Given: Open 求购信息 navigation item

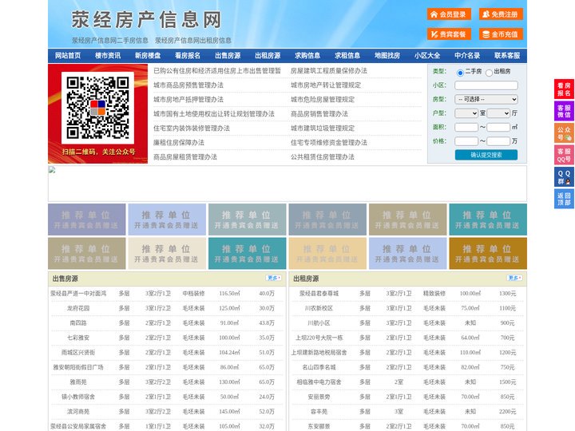Looking at the screenshot, I should (307, 56).
